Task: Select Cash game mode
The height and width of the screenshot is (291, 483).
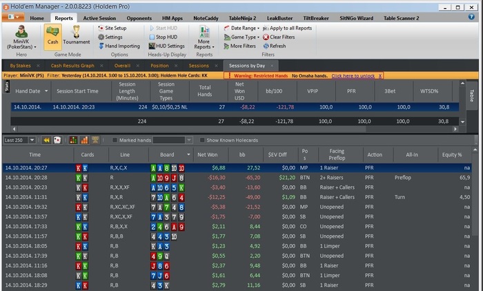Action: click(x=52, y=37)
